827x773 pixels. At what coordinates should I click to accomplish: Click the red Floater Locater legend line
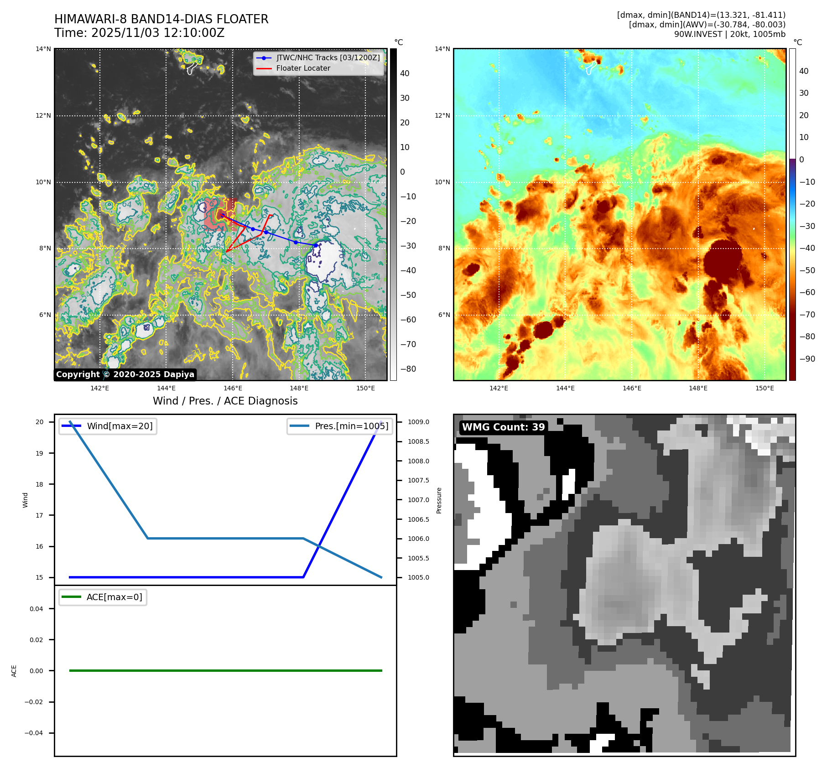[264, 68]
